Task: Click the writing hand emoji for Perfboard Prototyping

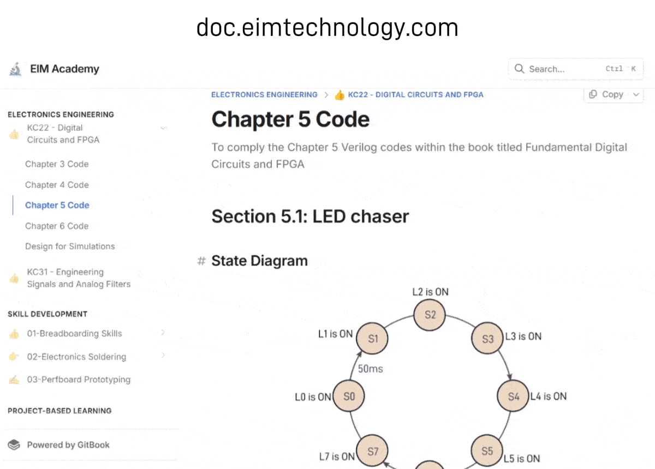Action: [x=14, y=380]
